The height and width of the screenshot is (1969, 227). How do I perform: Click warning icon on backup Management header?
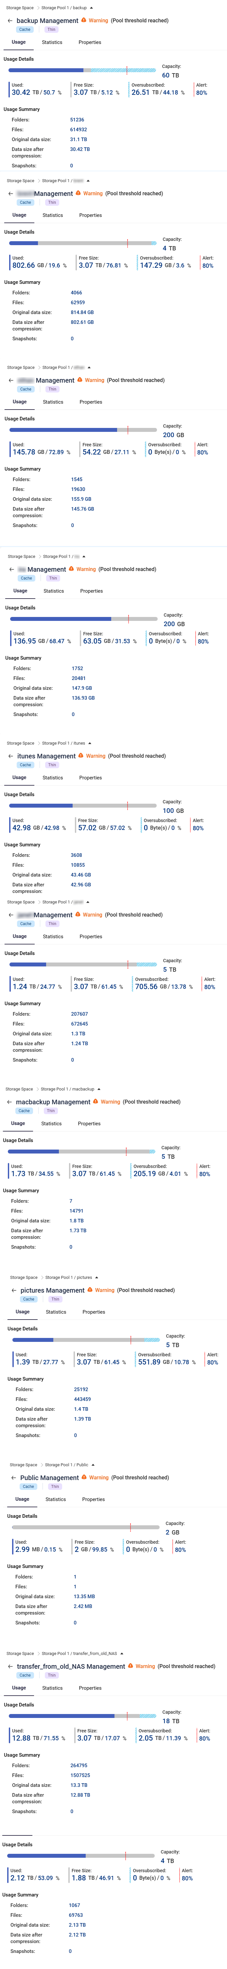(x=84, y=20)
